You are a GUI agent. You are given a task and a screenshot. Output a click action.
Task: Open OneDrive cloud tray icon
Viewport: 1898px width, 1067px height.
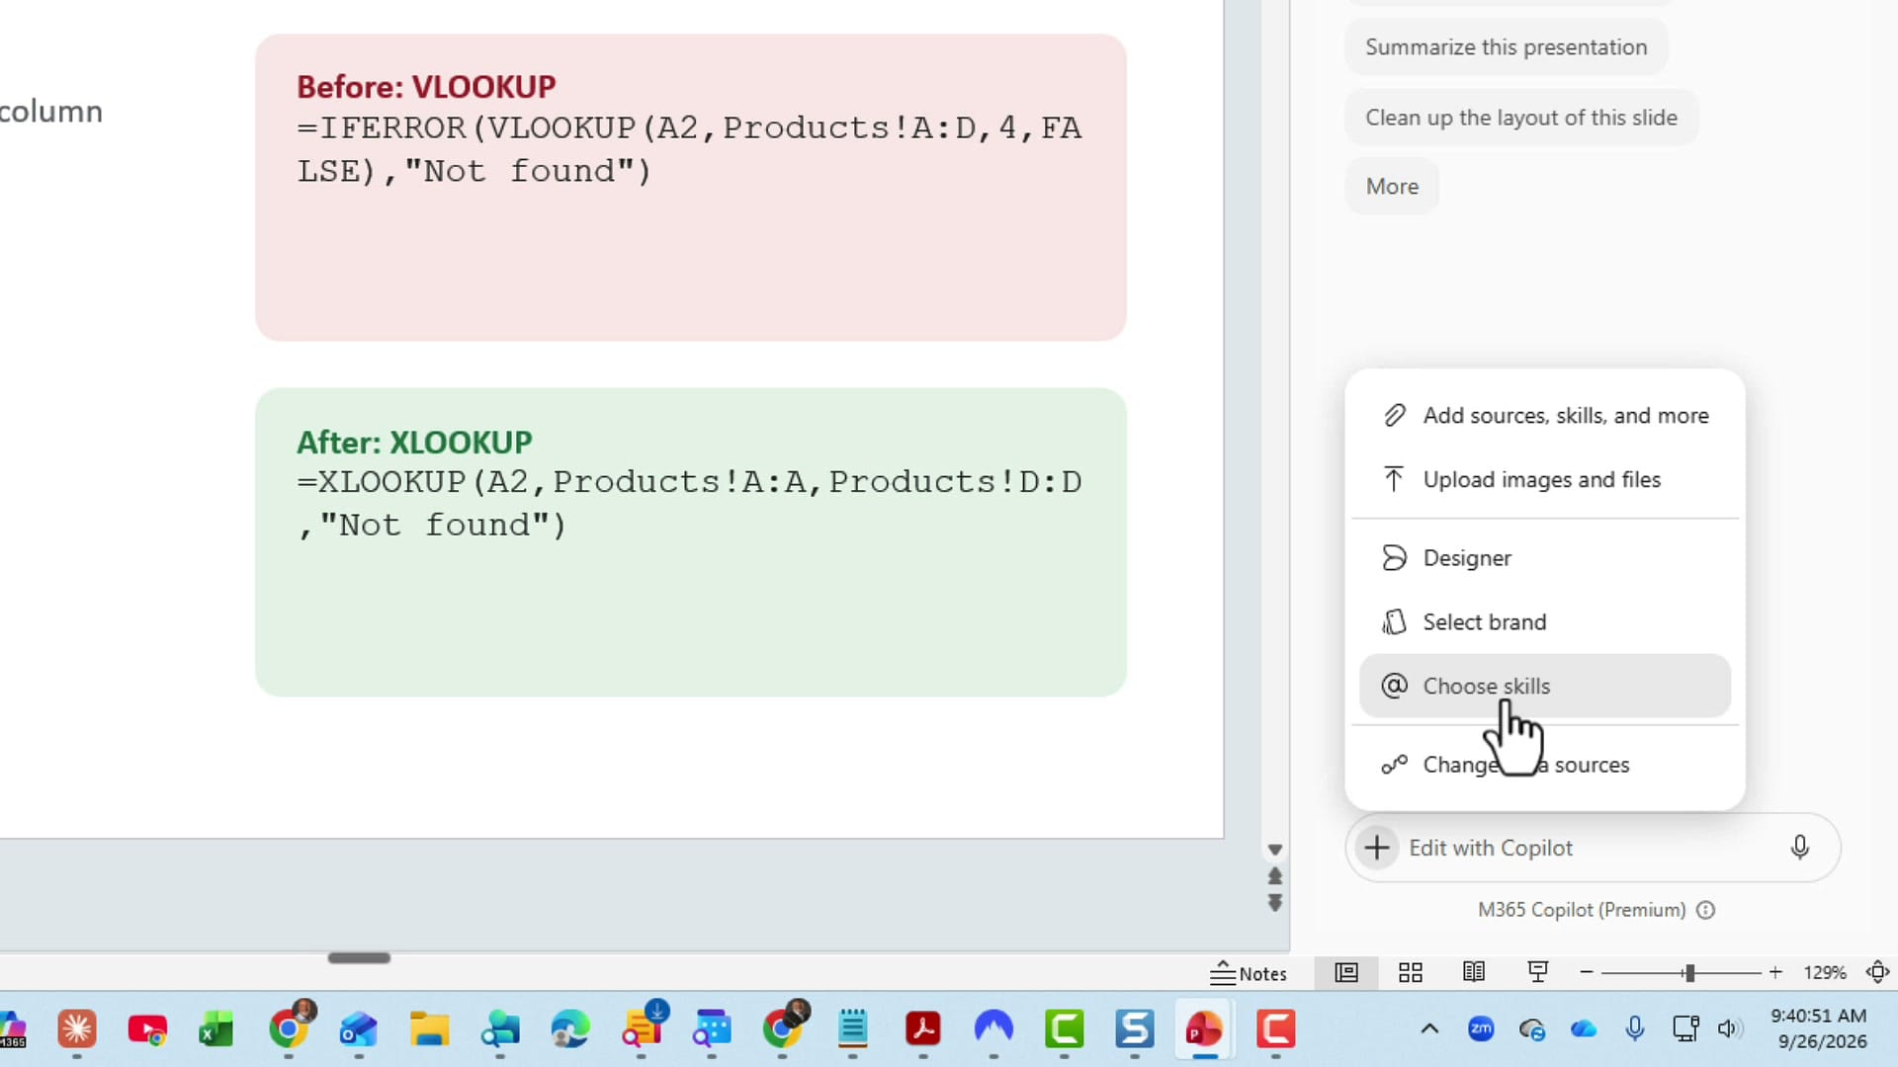1584,1028
